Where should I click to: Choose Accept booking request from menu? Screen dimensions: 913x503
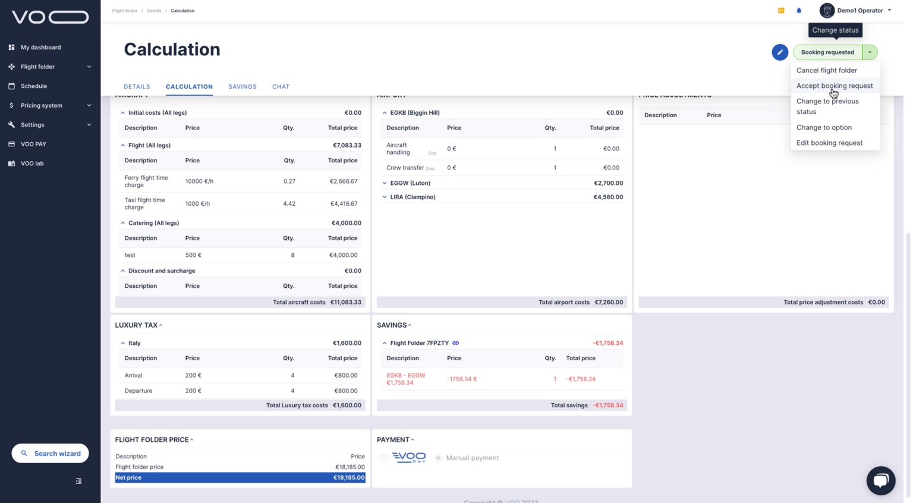834,86
